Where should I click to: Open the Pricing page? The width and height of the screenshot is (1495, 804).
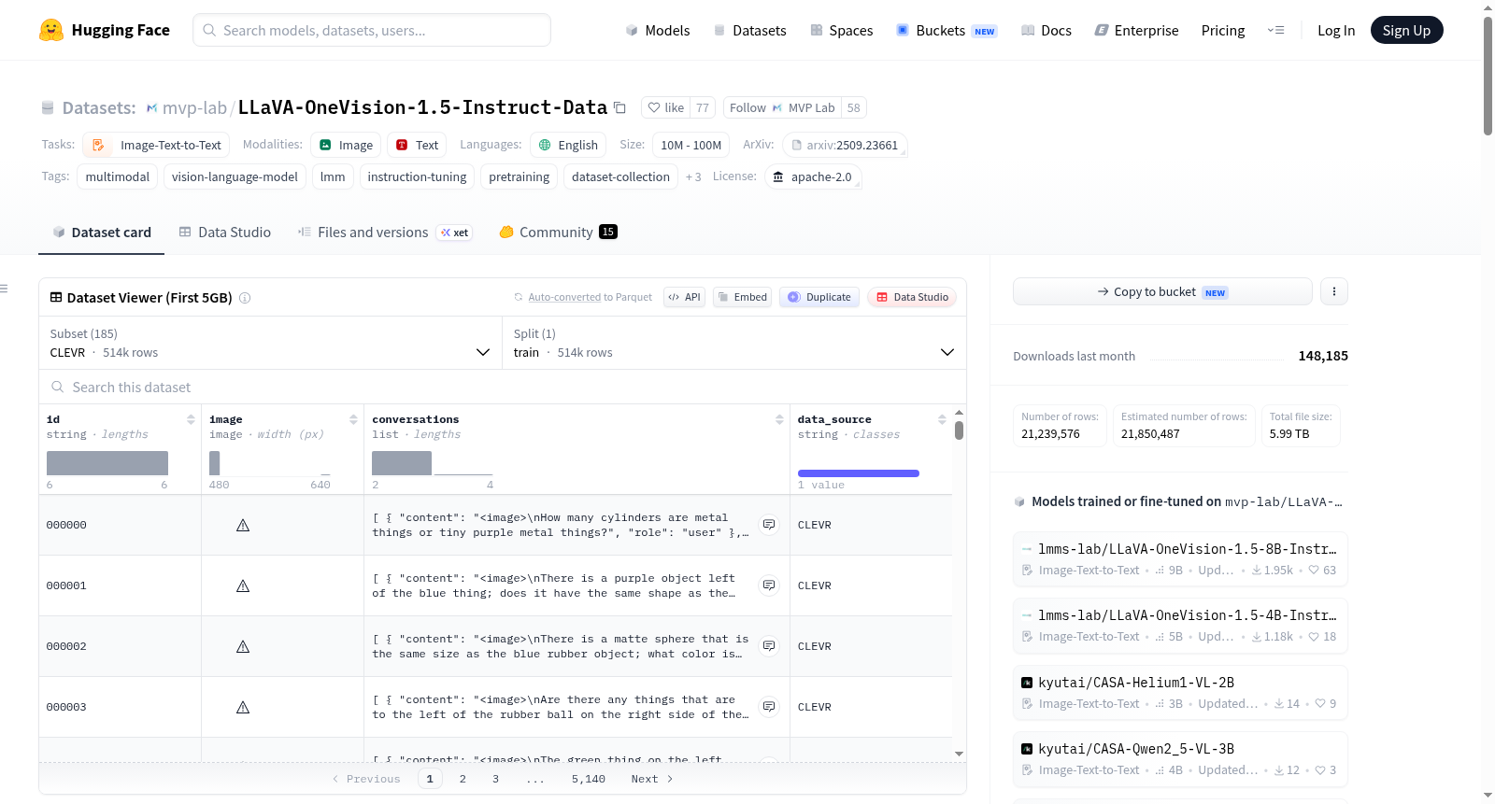pyautogui.click(x=1222, y=30)
